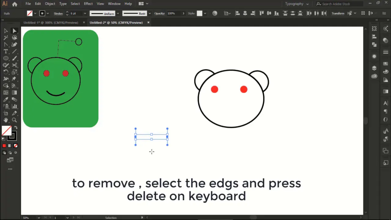391x220 pixels.
Task: Click Vertical Align Top in control bar
Action: (x=261, y=13)
